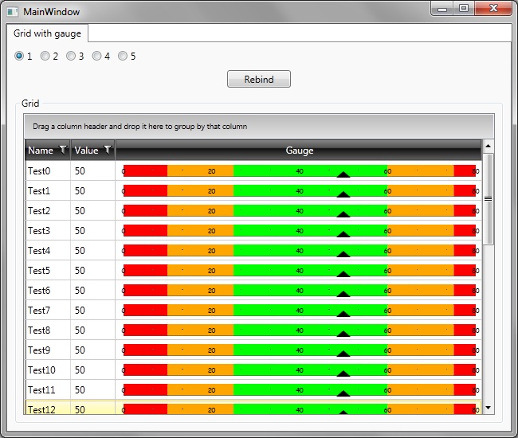Close the MainWindow window
This screenshot has height=438, width=518.
pyautogui.click(x=493, y=8)
